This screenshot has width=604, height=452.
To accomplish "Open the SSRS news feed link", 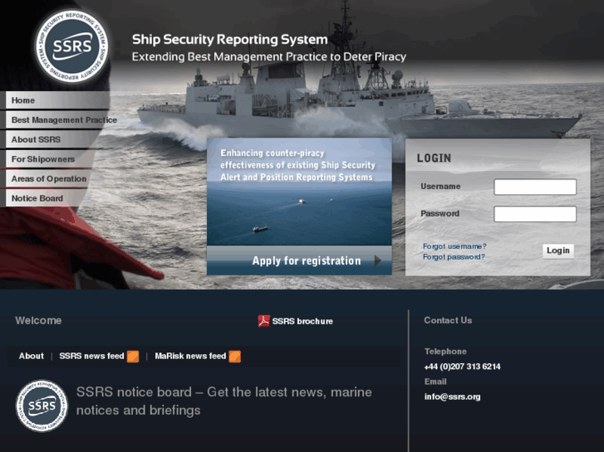I will 91,357.
